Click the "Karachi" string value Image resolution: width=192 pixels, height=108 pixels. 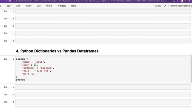click(x=46, y=68)
